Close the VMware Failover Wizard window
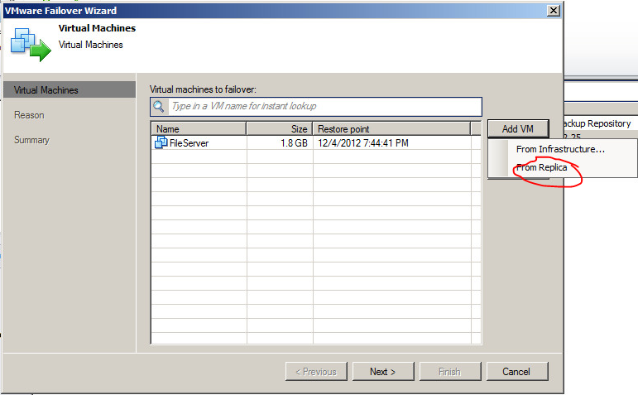Viewport: 638px width, 395px height. [554, 10]
